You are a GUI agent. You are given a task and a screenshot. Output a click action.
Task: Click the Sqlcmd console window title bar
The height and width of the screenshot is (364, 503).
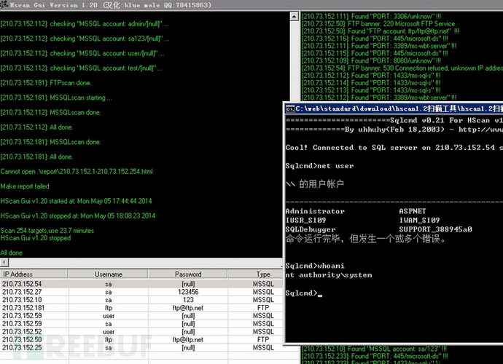coord(394,109)
